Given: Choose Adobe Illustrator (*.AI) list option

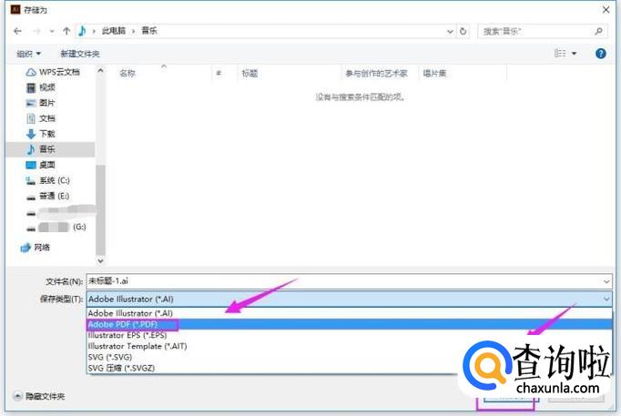Looking at the screenshot, I should pos(349,313).
